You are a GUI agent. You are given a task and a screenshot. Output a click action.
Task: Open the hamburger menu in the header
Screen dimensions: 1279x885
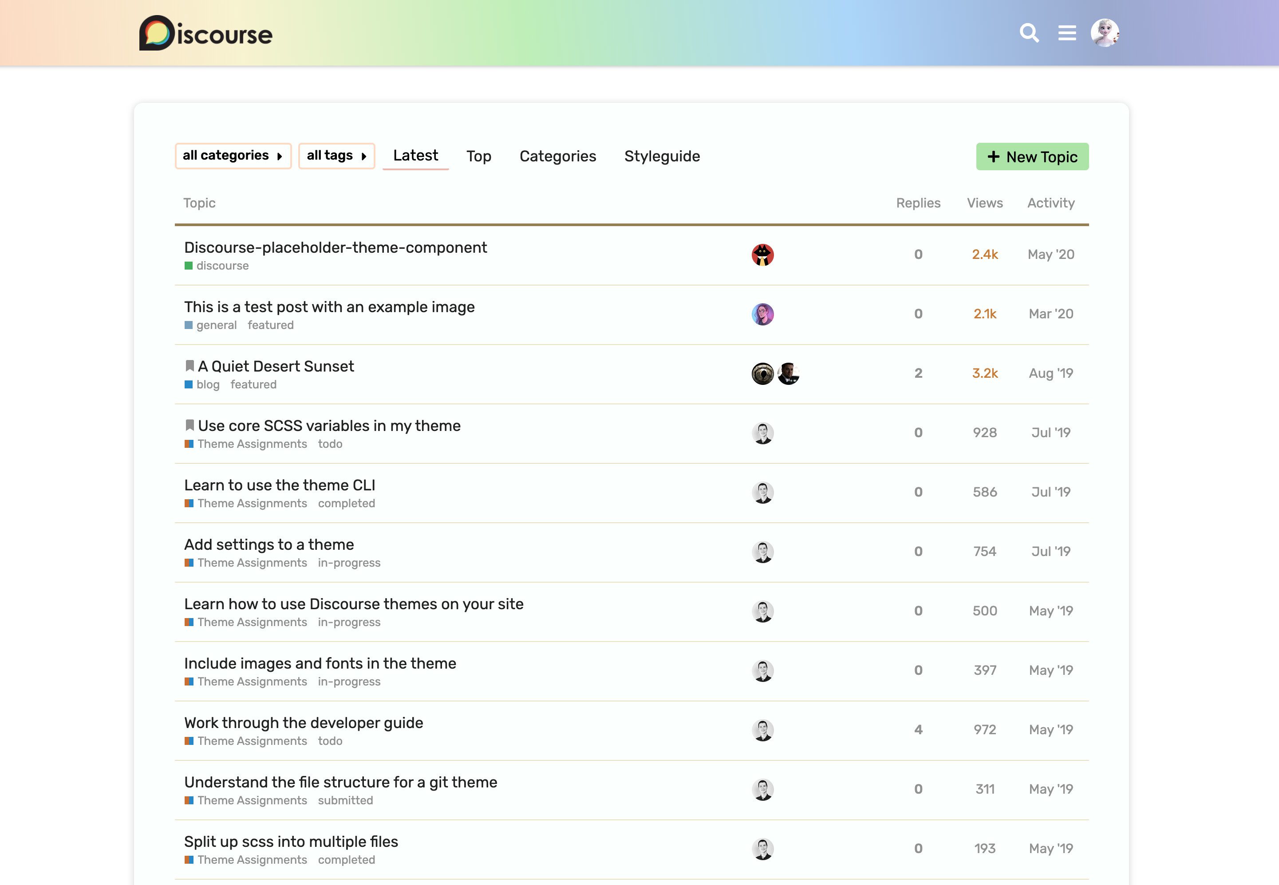[1066, 33]
